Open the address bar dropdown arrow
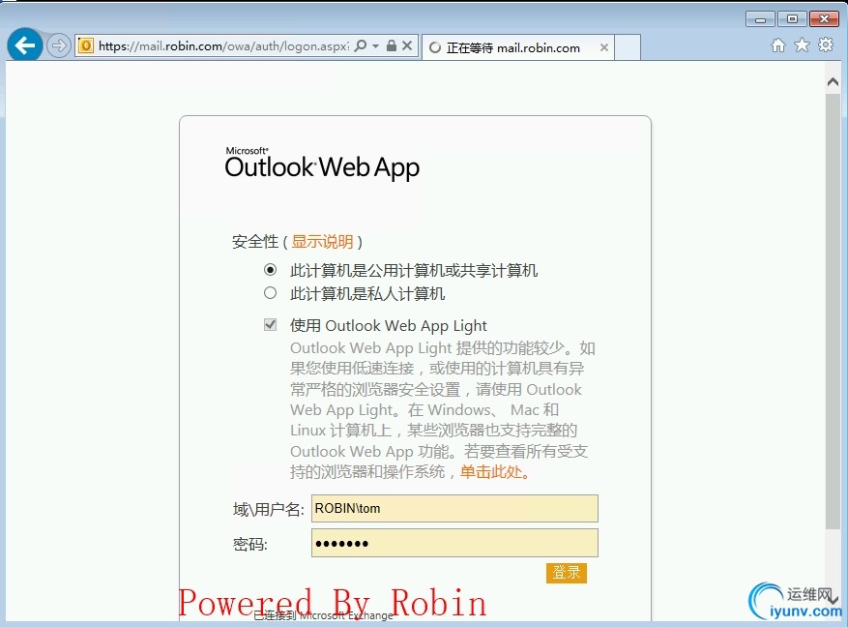The width and height of the screenshot is (848, 627). point(375,46)
